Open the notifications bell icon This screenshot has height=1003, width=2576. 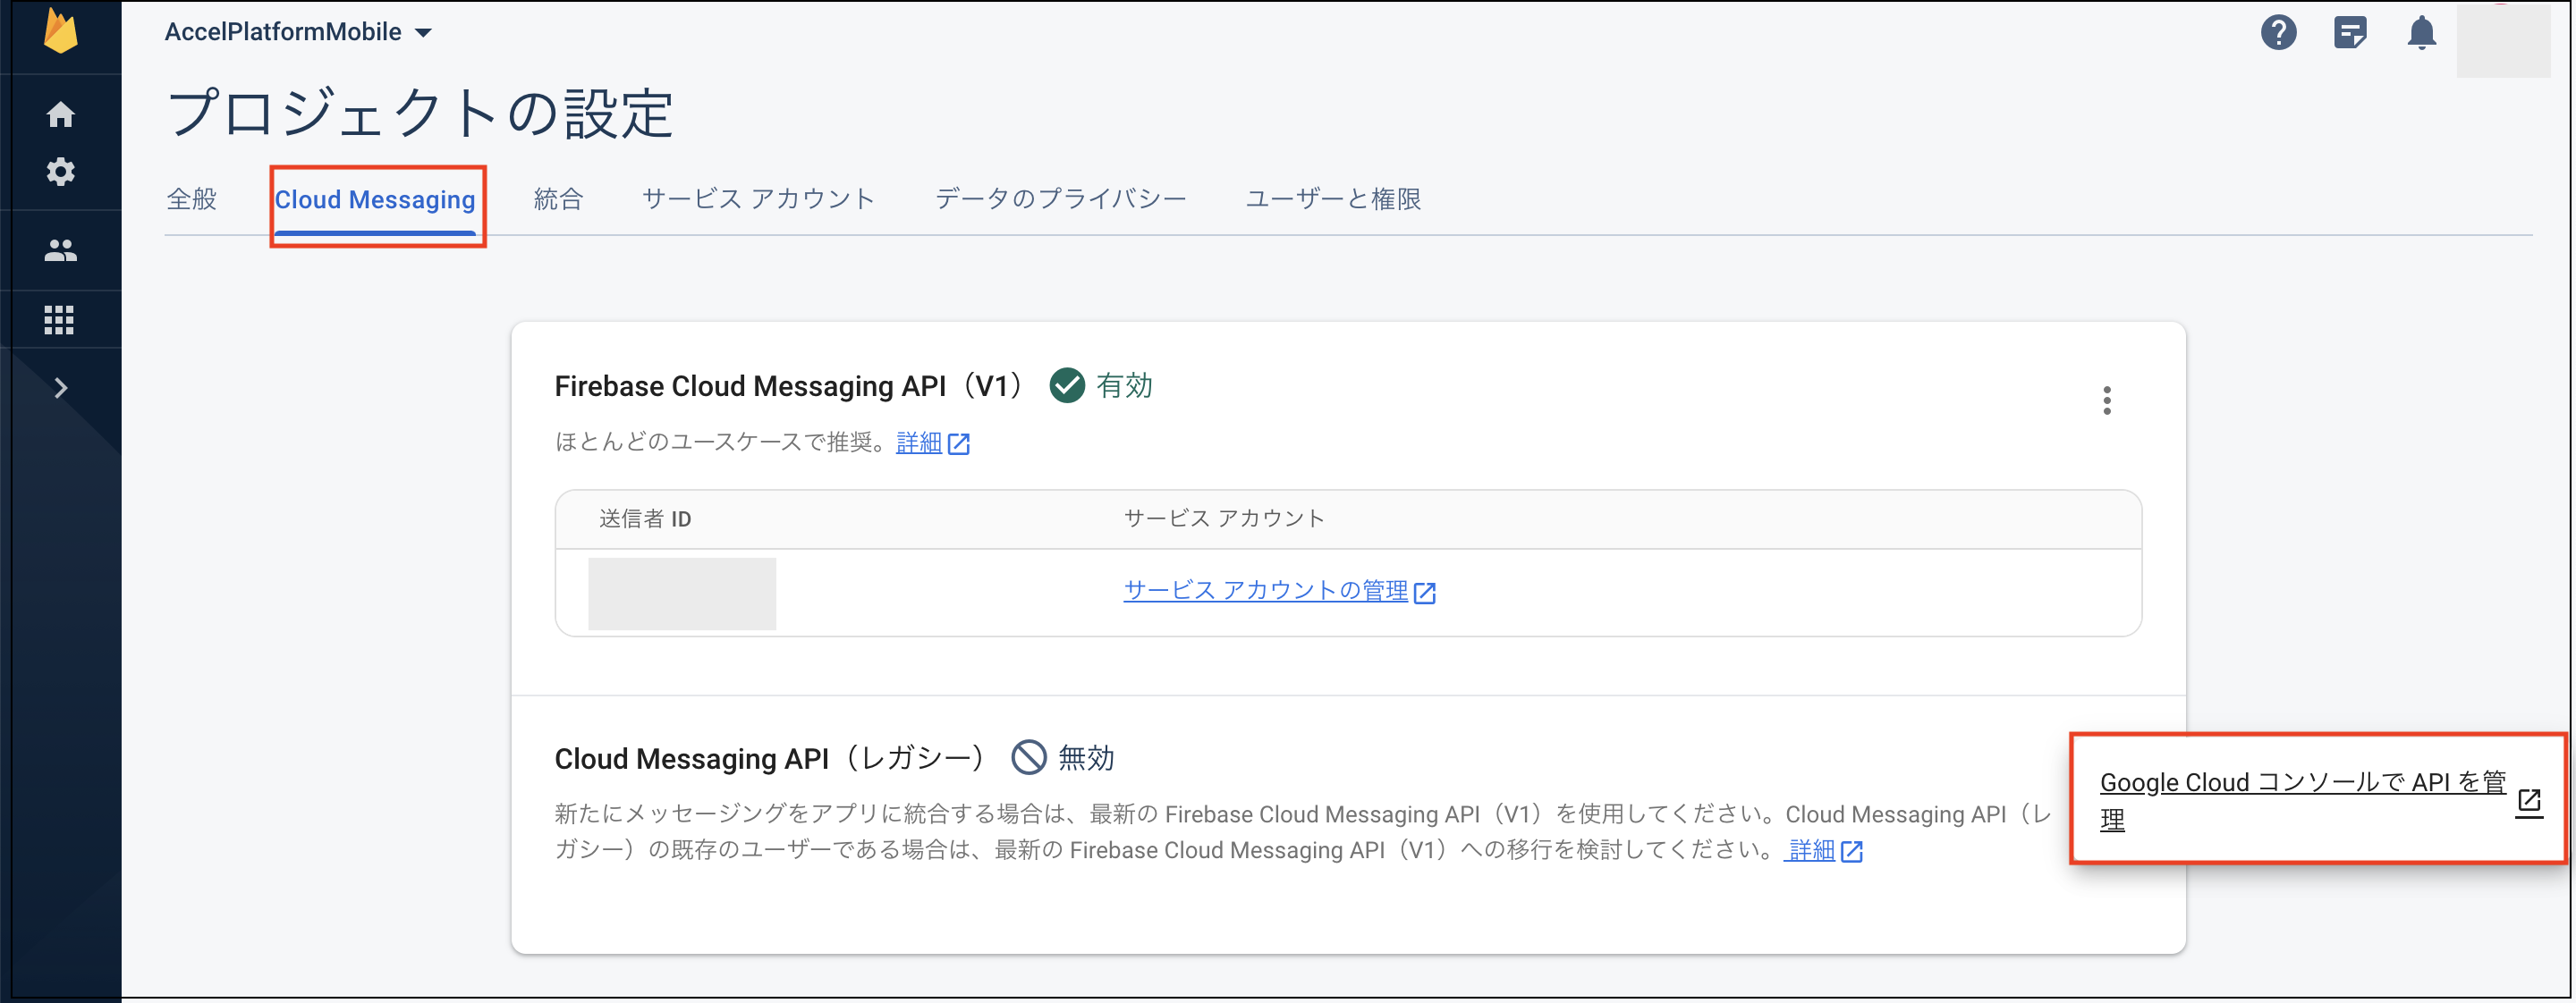2421,33
